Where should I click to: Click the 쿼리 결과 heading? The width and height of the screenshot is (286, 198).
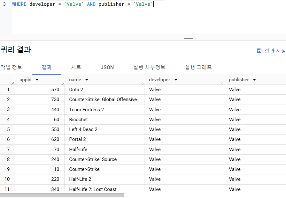pyautogui.click(x=16, y=50)
